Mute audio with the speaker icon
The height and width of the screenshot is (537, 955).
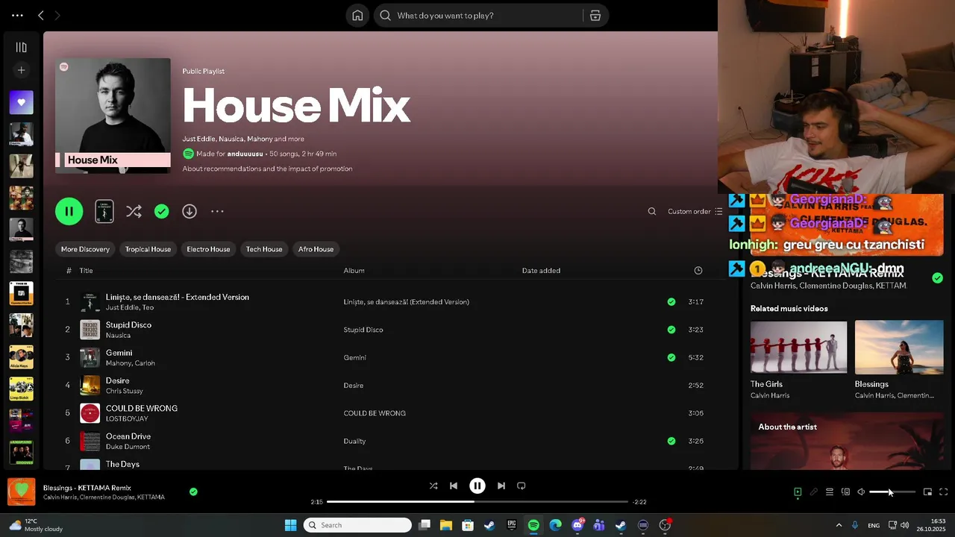(861, 492)
